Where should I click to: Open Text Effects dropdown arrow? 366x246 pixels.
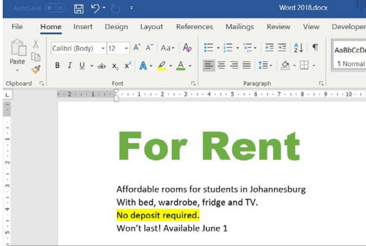pos(151,66)
